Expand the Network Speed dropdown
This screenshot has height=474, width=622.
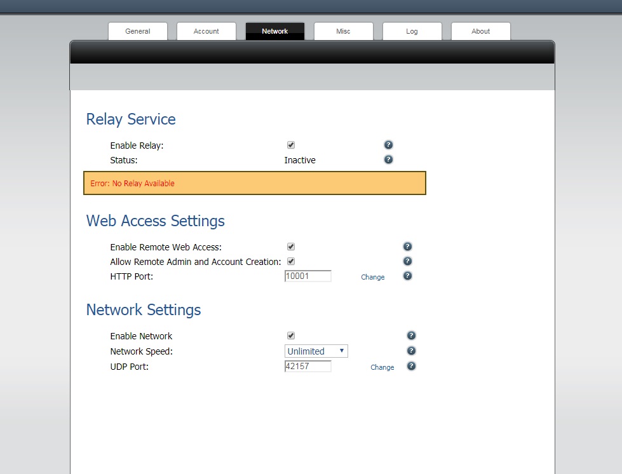(316, 351)
